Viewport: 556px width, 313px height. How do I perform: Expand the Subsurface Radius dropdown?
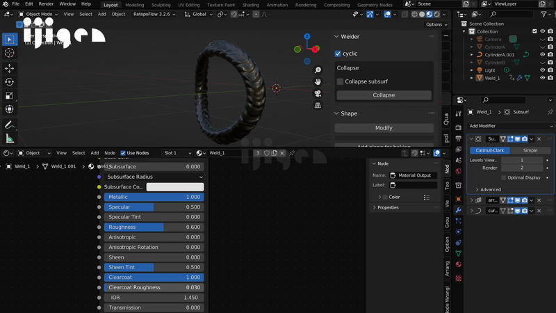tap(154, 177)
